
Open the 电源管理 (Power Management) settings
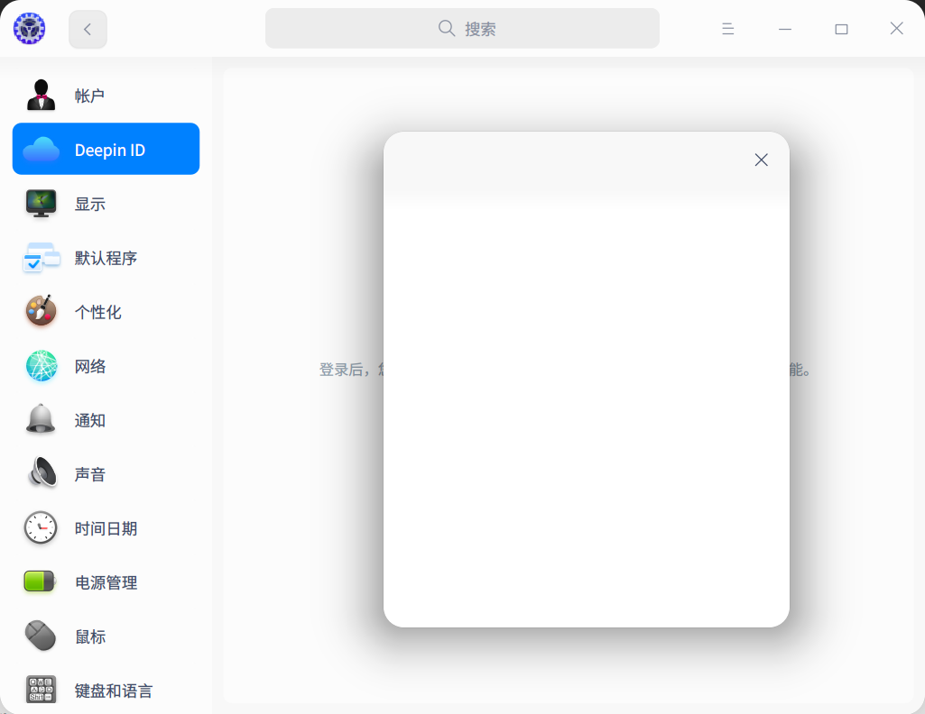pos(106,582)
